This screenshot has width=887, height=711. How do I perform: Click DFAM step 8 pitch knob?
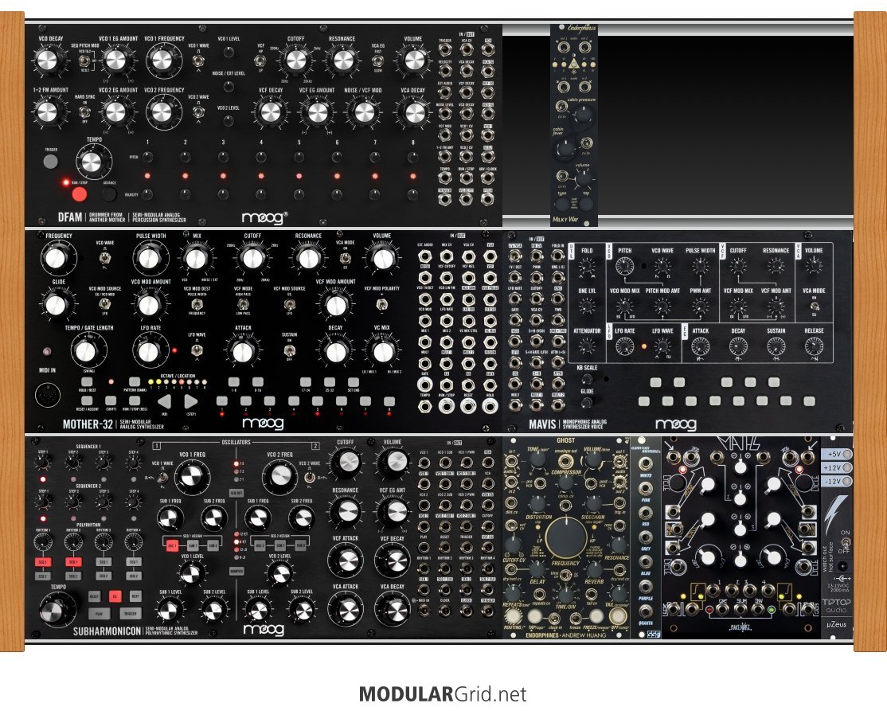(x=413, y=157)
